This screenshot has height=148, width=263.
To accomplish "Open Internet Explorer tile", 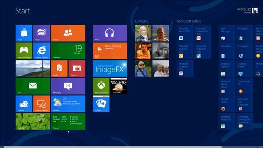I will [x=42, y=51].
